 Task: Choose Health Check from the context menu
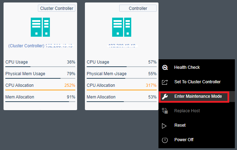187,67
